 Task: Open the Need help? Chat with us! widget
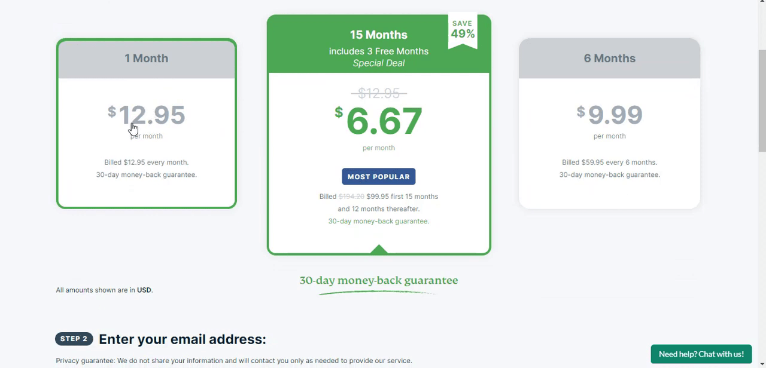tap(701, 354)
